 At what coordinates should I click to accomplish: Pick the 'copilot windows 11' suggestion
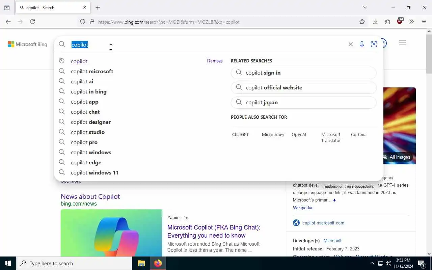[95, 172]
